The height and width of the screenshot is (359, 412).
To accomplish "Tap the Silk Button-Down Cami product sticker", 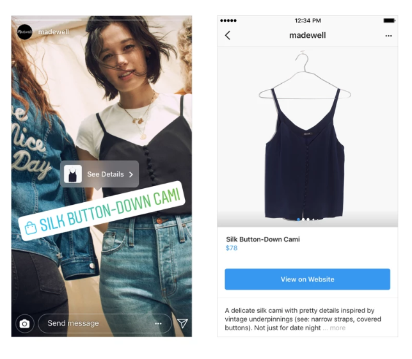I will [102, 211].
